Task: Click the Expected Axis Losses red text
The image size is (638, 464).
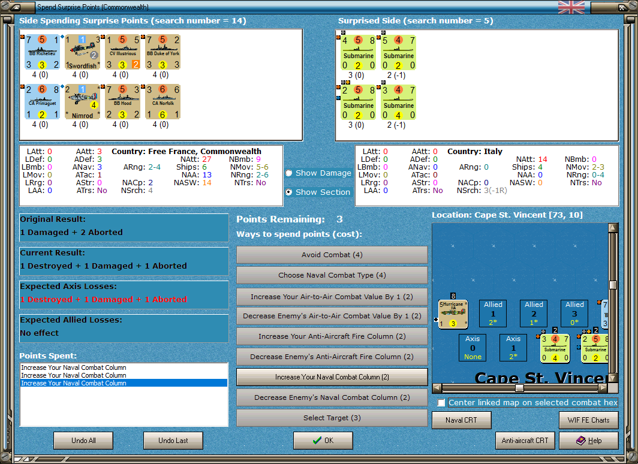Action: (x=104, y=299)
